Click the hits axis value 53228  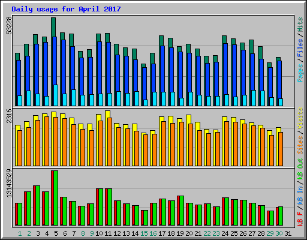(x=9, y=26)
